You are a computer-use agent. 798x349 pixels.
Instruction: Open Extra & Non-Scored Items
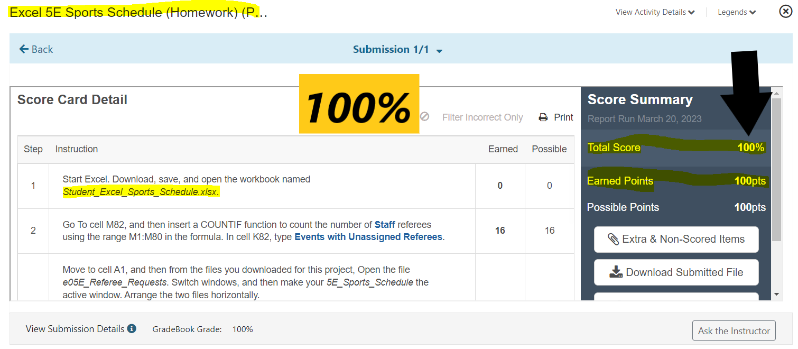(x=676, y=240)
